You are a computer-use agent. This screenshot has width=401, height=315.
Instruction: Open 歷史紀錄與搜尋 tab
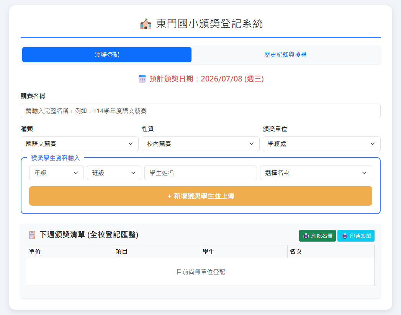(285, 55)
